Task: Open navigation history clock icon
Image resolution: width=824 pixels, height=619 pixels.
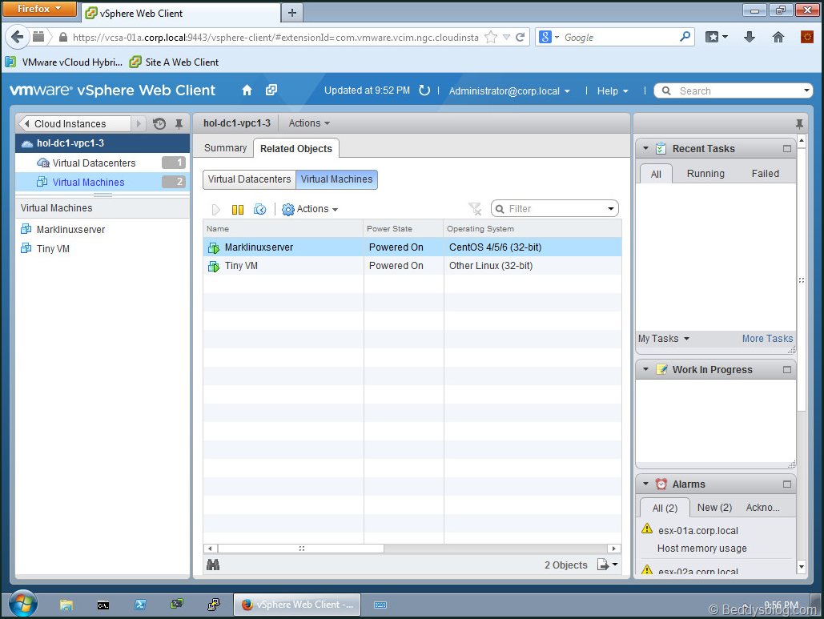Action: [x=159, y=123]
